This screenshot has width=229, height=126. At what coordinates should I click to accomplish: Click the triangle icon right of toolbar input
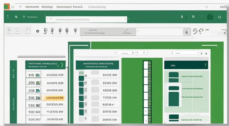[187, 31]
